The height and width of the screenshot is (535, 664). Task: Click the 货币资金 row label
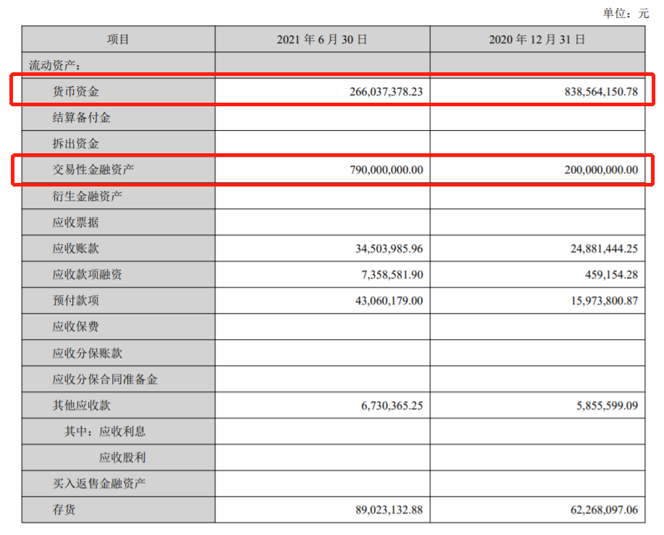click(x=76, y=91)
